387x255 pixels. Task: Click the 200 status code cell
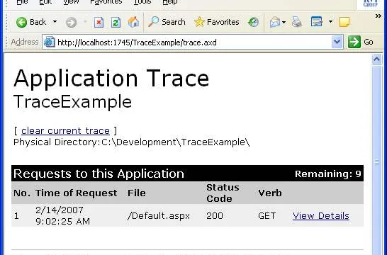(x=215, y=216)
